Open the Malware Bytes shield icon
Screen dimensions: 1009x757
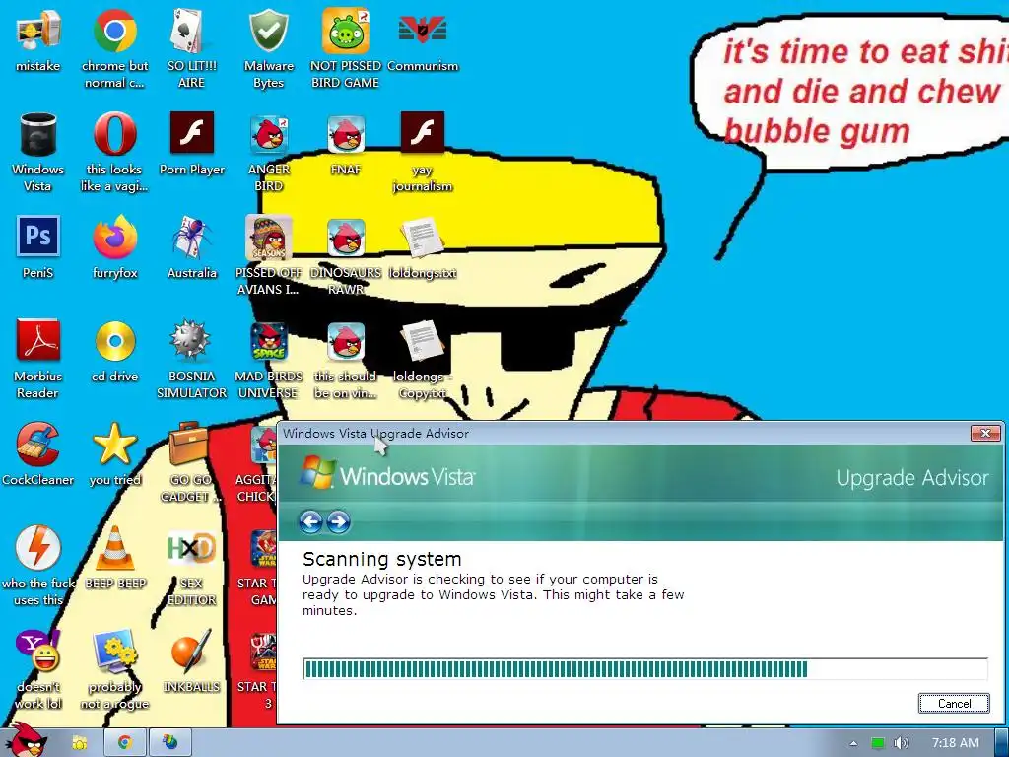click(268, 31)
